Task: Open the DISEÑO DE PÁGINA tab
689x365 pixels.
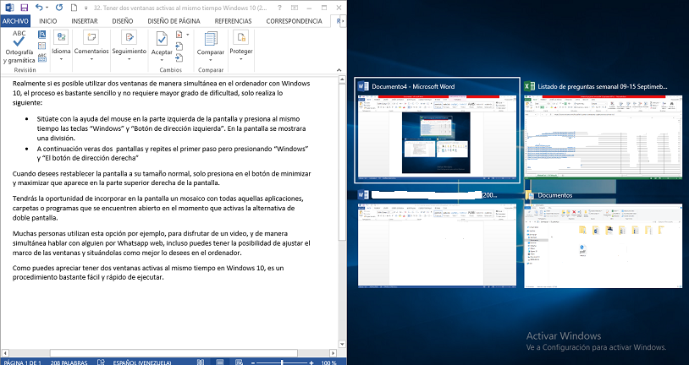Action: (174, 21)
